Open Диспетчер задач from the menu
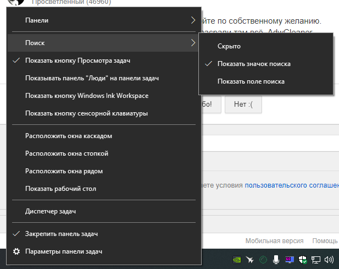Image resolution: width=339 pixels, height=269 pixels. [104, 211]
